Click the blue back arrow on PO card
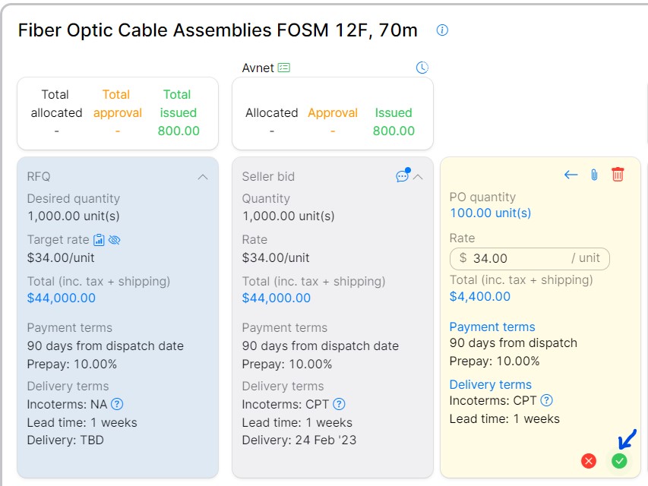 tap(571, 174)
